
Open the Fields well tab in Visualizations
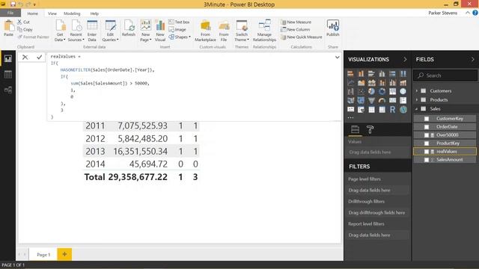point(355,129)
